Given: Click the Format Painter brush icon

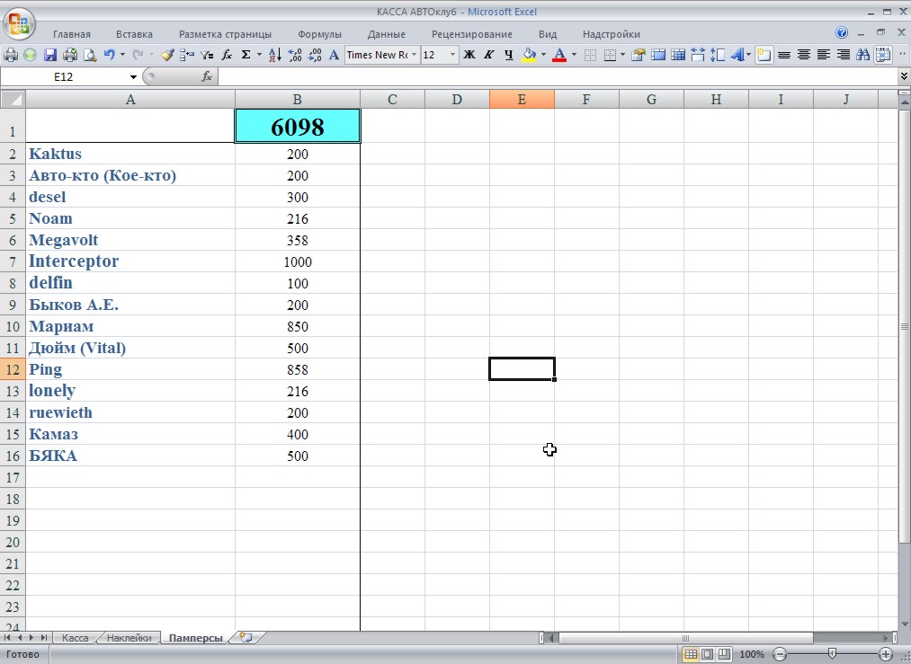Looking at the screenshot, I should pyautogui.click(x=167, y=55).
